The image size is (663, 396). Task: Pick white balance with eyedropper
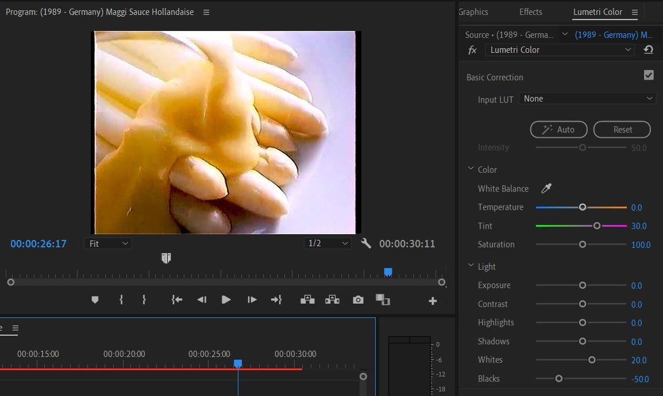[x=546, y=188]
